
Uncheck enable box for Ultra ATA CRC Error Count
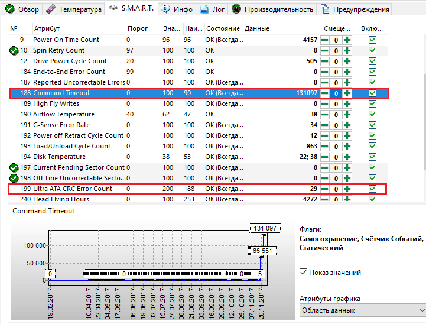point(372,189)
